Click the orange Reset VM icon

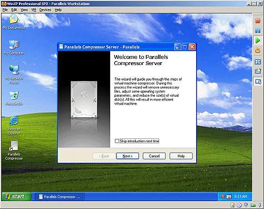258,50
